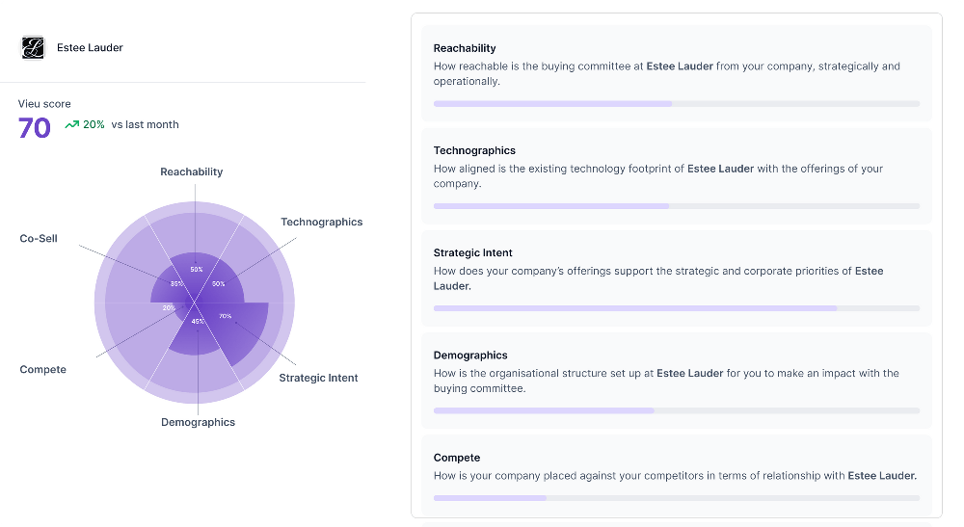Click the Strategic Intent card's progress bar
Image resolution: width=964 pixels, height=527 pixels.
tap(677, 308)
